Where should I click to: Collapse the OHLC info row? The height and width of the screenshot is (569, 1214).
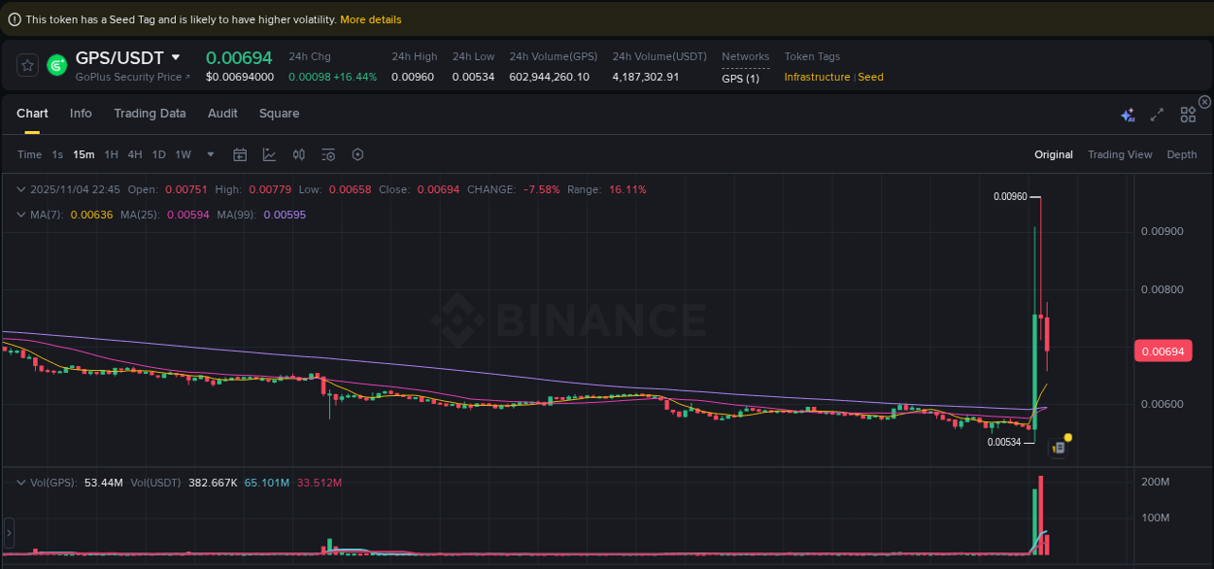tap(21, 189)
